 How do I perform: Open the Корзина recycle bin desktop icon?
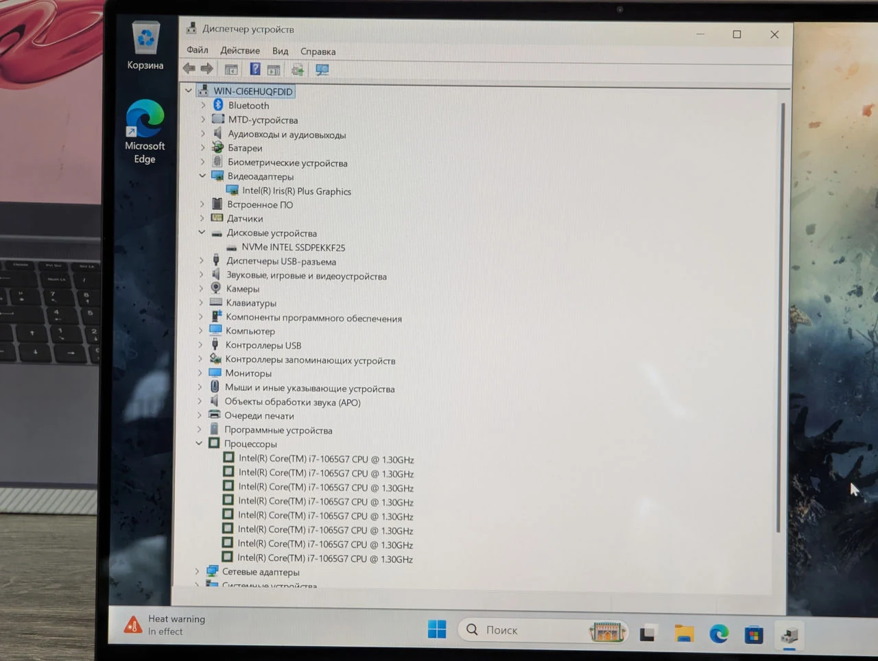point(145,46)
